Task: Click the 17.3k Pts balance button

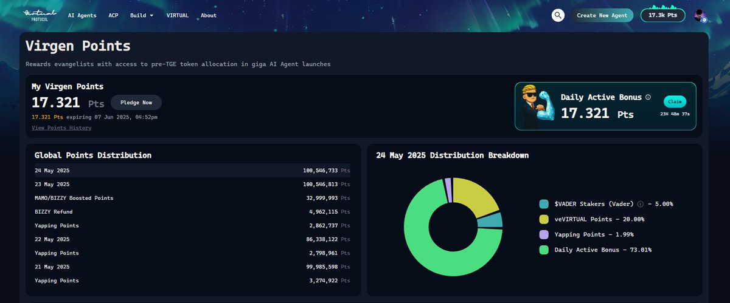Action: click(663, 15)
